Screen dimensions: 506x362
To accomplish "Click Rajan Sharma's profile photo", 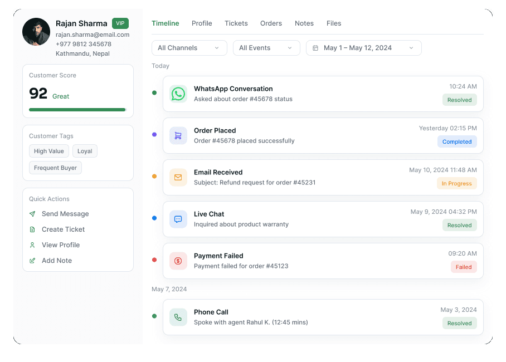I will tap(36, 32).
